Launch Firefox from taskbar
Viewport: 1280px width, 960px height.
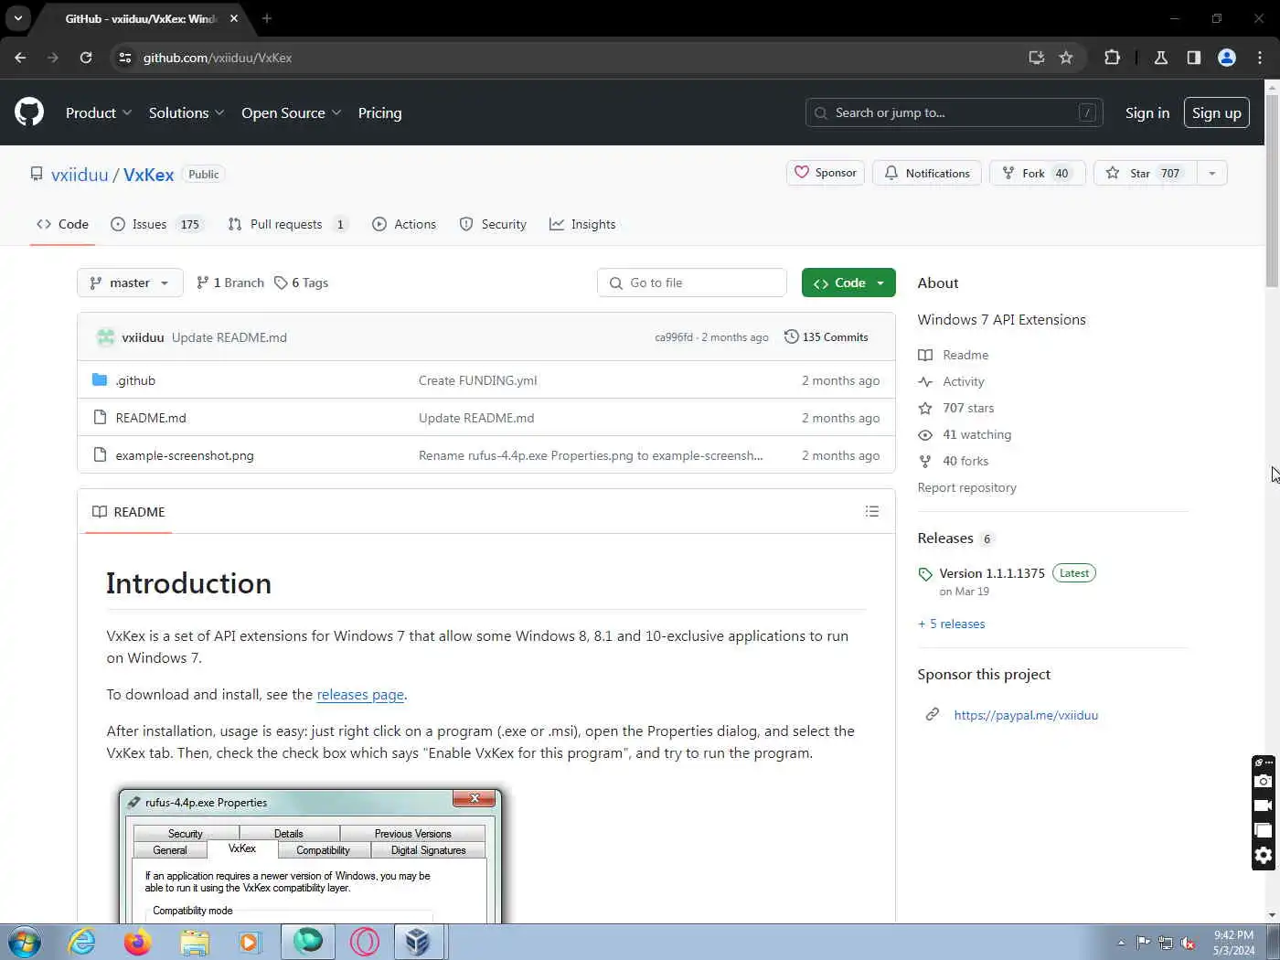click(138, 942)
